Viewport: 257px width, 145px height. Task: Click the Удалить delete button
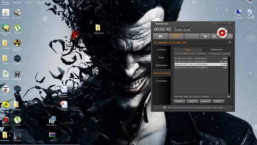(218, 101)
